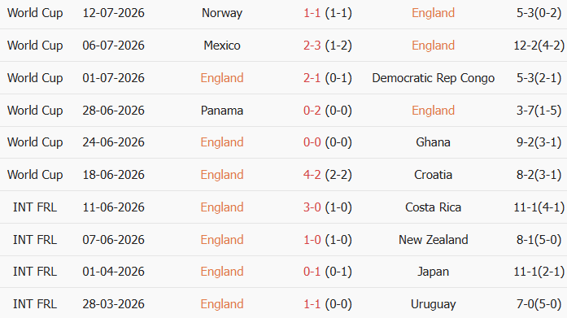Click the 2-3 score for Mexico match

[x=312, y=46]
